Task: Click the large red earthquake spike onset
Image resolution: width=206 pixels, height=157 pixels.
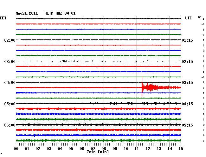Action: point(142,87)
